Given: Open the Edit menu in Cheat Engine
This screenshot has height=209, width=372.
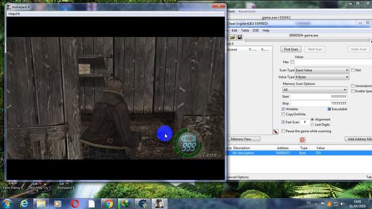Looking at the screenshot, I should 234,30.
